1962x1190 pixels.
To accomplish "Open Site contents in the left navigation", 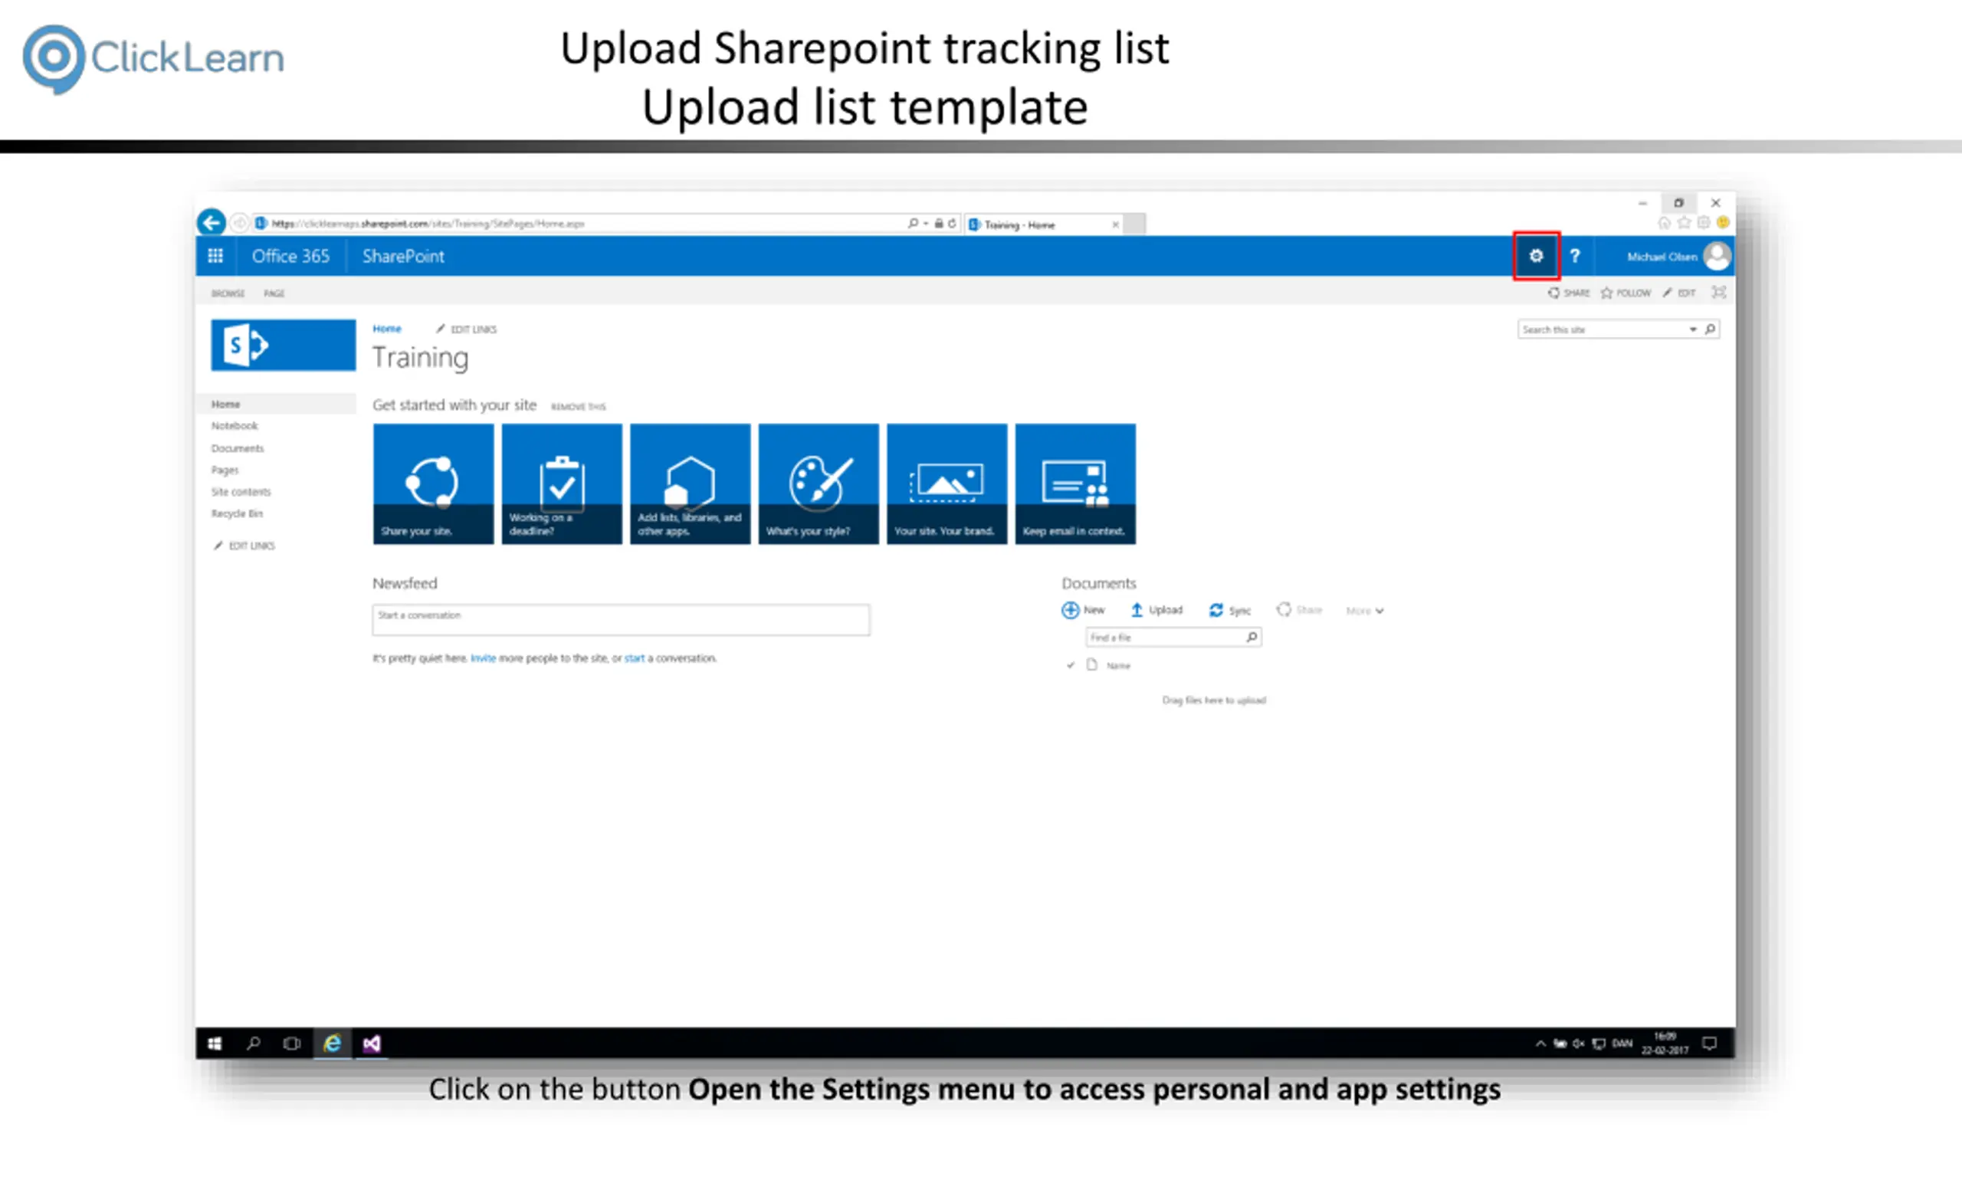I will coord(241,492).
